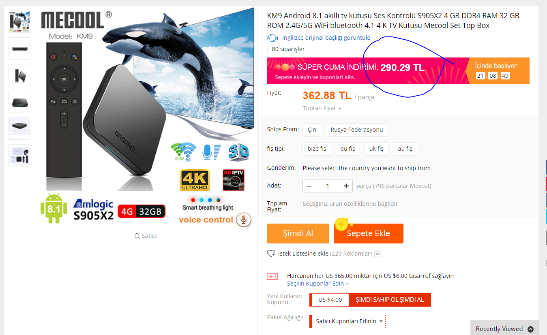Click the gold coin icon on Sepete Ekle
This screenshot has height=335, width=547.
[342, 224]
